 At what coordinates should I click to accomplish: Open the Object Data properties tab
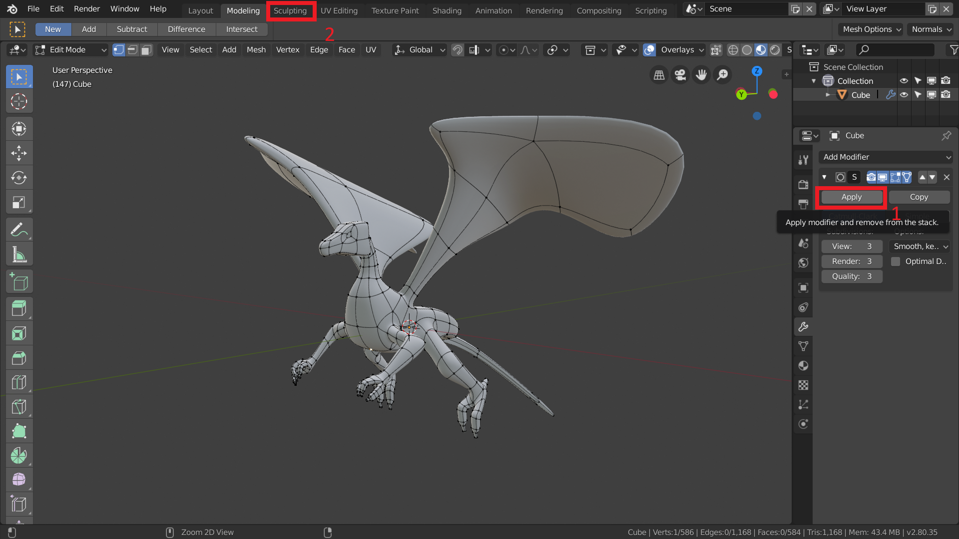(x=803, y=346)
